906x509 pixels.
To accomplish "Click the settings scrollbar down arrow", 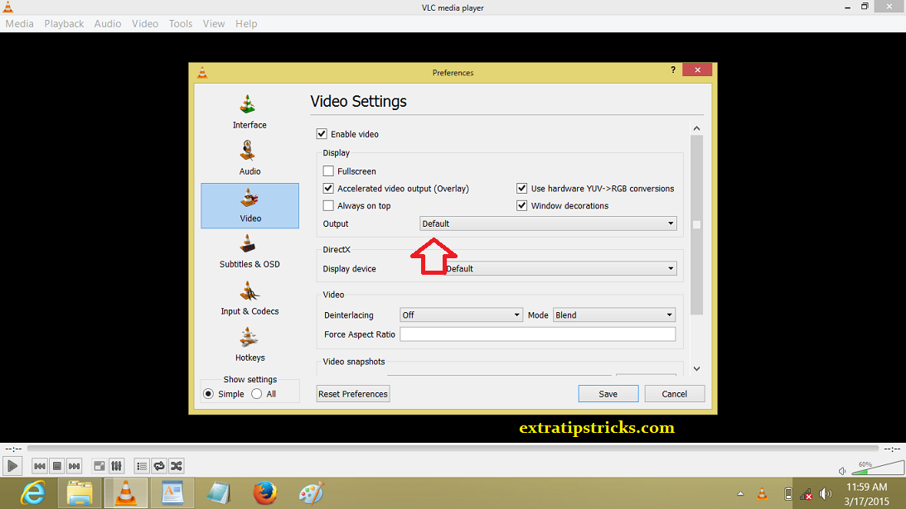I will pos(697,369).
